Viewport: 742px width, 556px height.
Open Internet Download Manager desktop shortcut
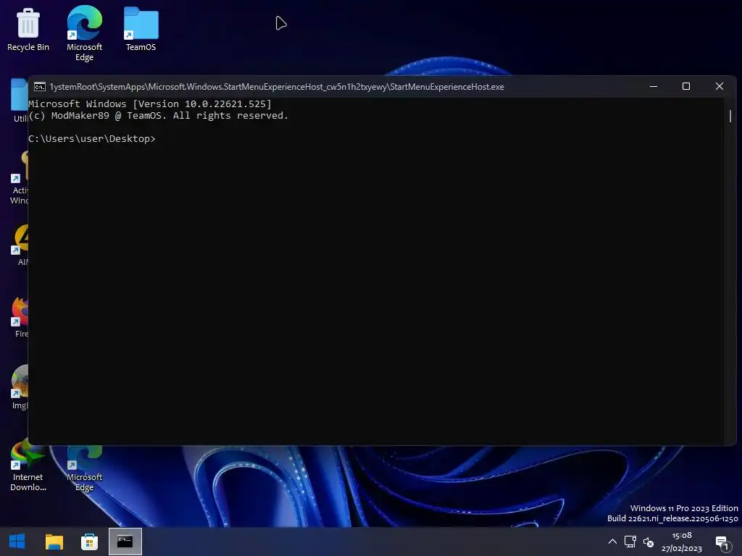click(28, 466)
